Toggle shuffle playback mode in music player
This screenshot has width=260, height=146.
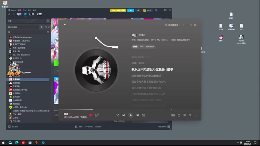117,115
